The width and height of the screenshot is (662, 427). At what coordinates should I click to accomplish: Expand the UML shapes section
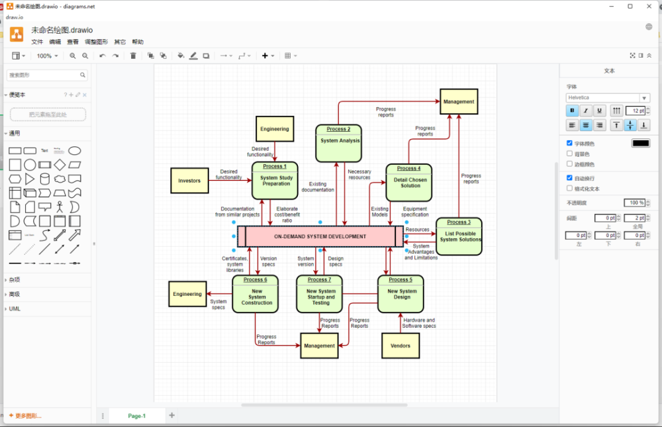15,308
